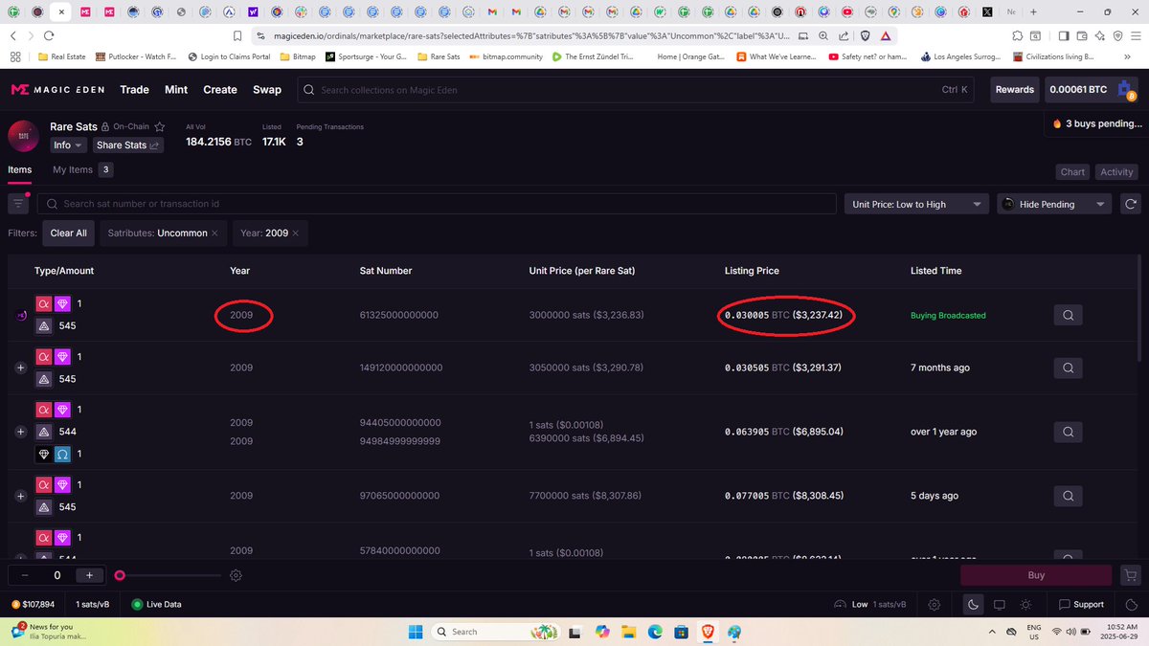This screenshot has height=646, width=1149.
Task: Click the Brave shields icon in address bar
Action: point(865,35)
